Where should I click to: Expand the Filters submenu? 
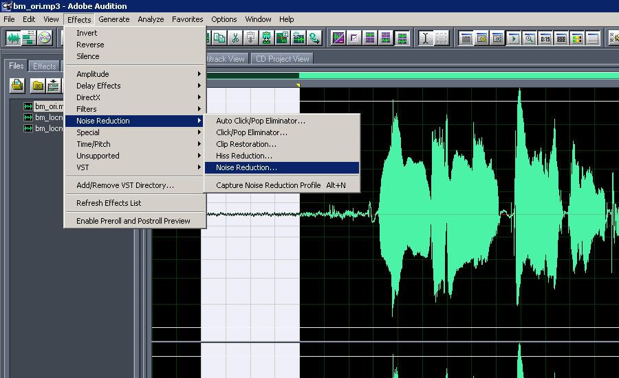134,109
